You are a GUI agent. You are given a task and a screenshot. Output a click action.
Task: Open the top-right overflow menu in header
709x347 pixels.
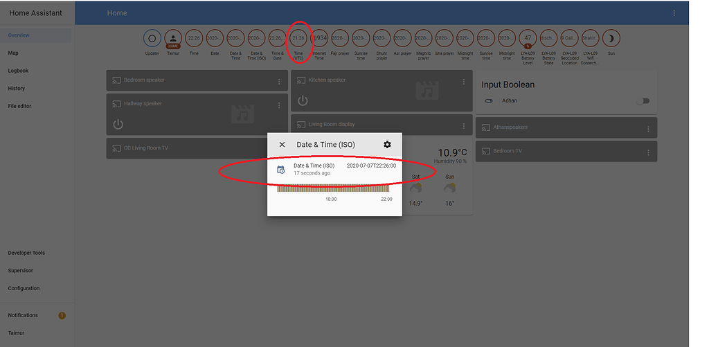click(674, 13)
